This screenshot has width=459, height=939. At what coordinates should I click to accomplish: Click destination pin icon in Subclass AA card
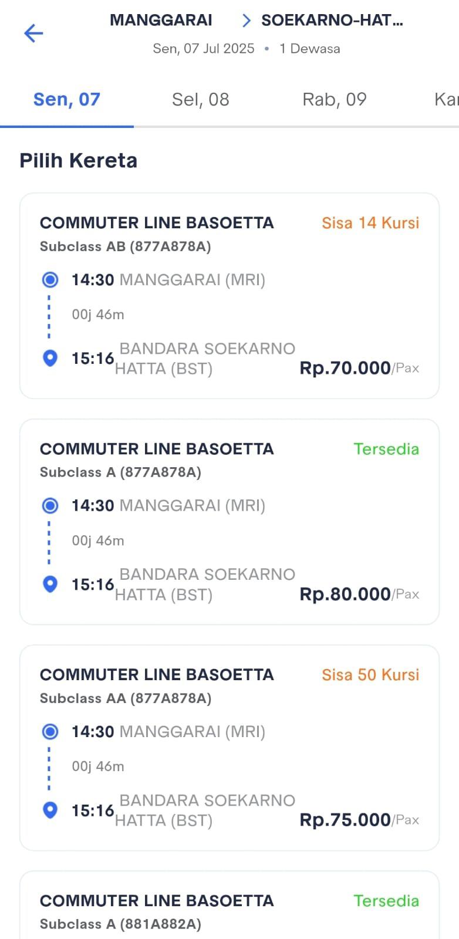pos(50,810)
